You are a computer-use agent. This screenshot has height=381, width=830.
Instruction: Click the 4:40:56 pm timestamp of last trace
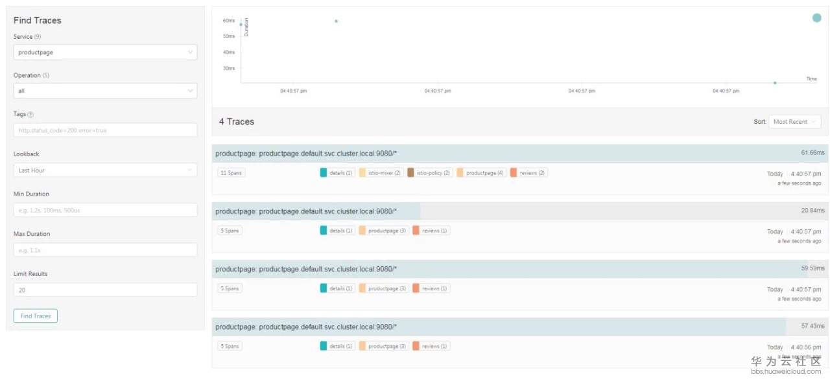pyautogui.click(x=805, y=347)
